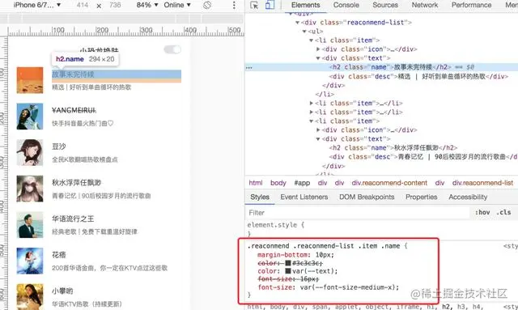Open the Sources tab

[385, 5]
